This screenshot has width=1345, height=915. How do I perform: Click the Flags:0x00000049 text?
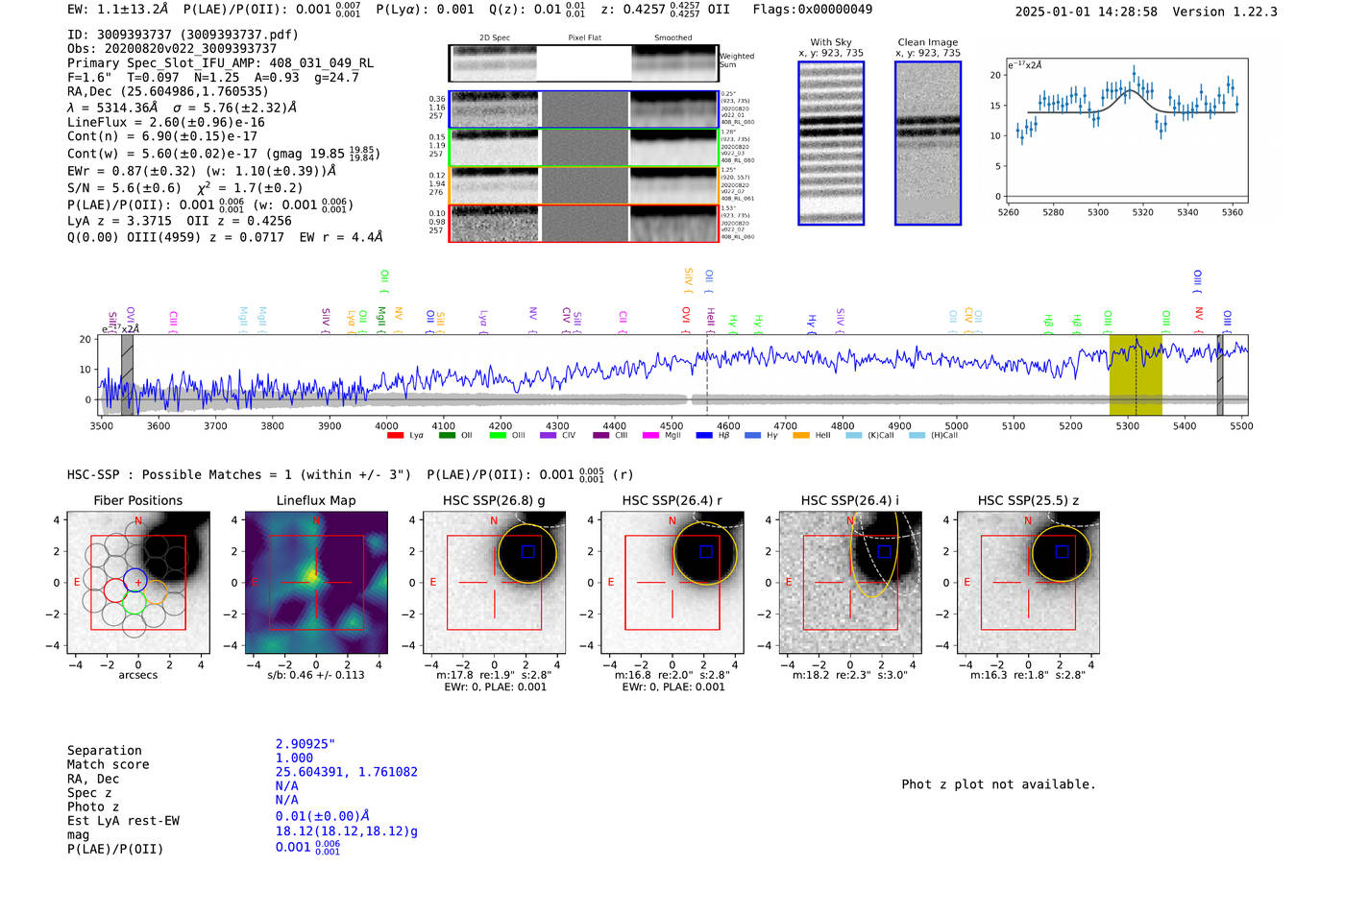coord(813,9)
